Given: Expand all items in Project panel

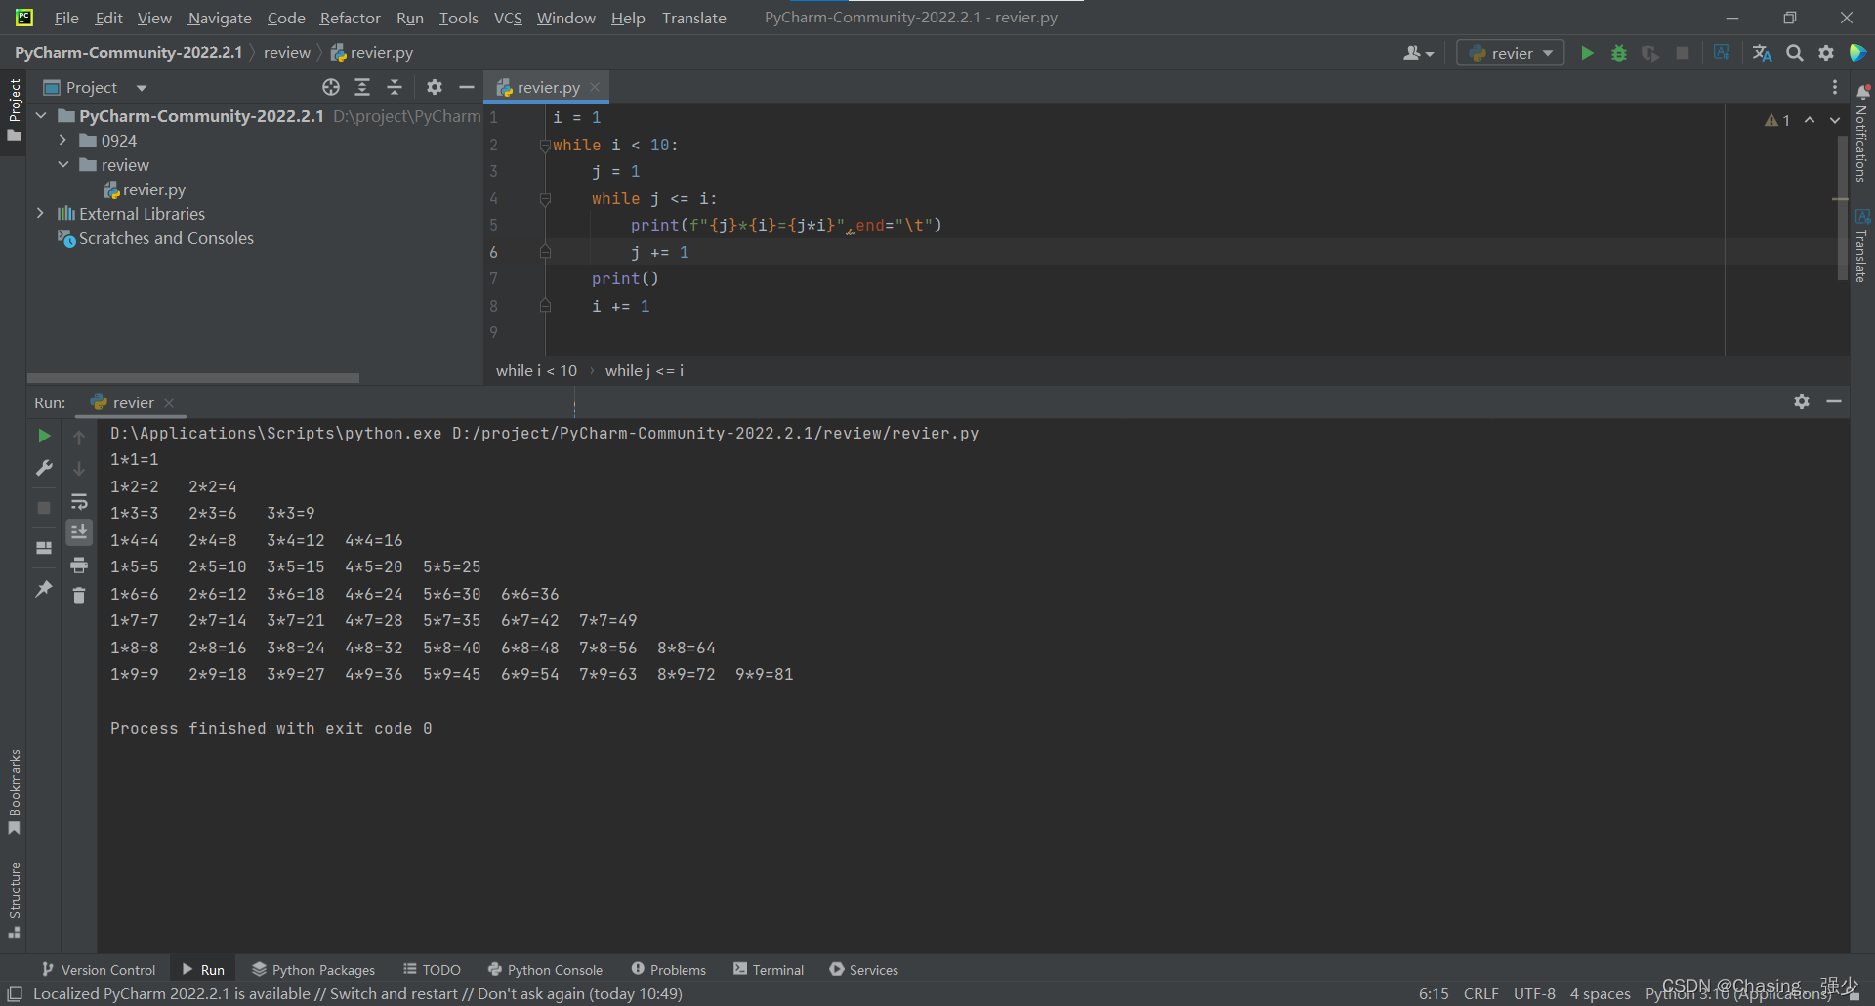Looking at the screenshot, I should tap(362, 87).
